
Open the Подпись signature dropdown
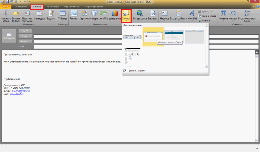51,16
